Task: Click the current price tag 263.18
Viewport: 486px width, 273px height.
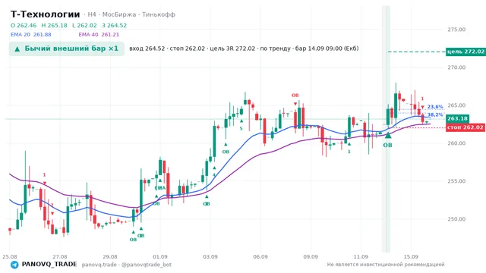Action: point(457,118)
